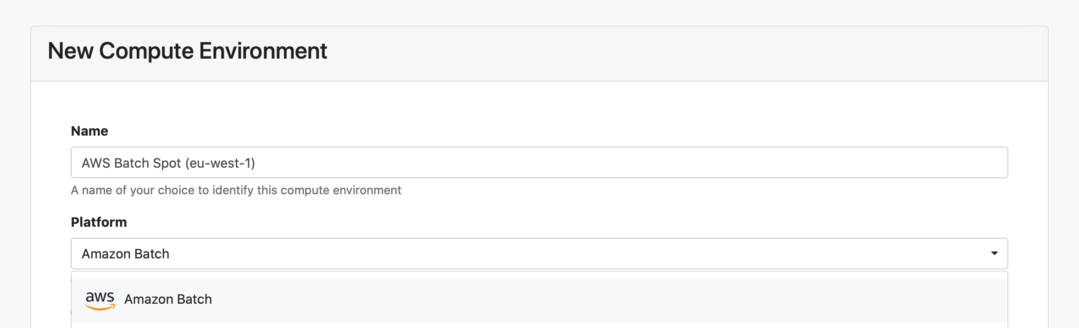Image resolution: width=1079 pixels, height=328 pixels.
Task: Click the empty right side of the Name field
Action: pos(780,163)
